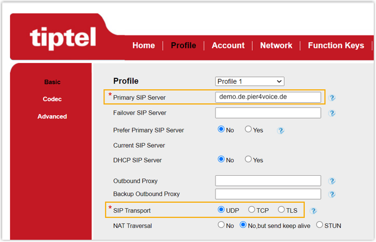The image size is (376, 242).
Task: Click the Primary SIP Server input field
Action: pyautogui.click(x=268, y=97)
